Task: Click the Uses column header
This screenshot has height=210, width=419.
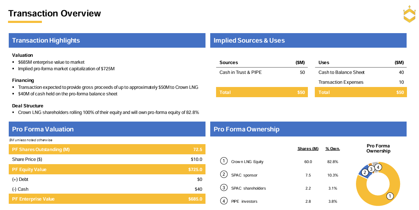Action: [x=324, y=63]
